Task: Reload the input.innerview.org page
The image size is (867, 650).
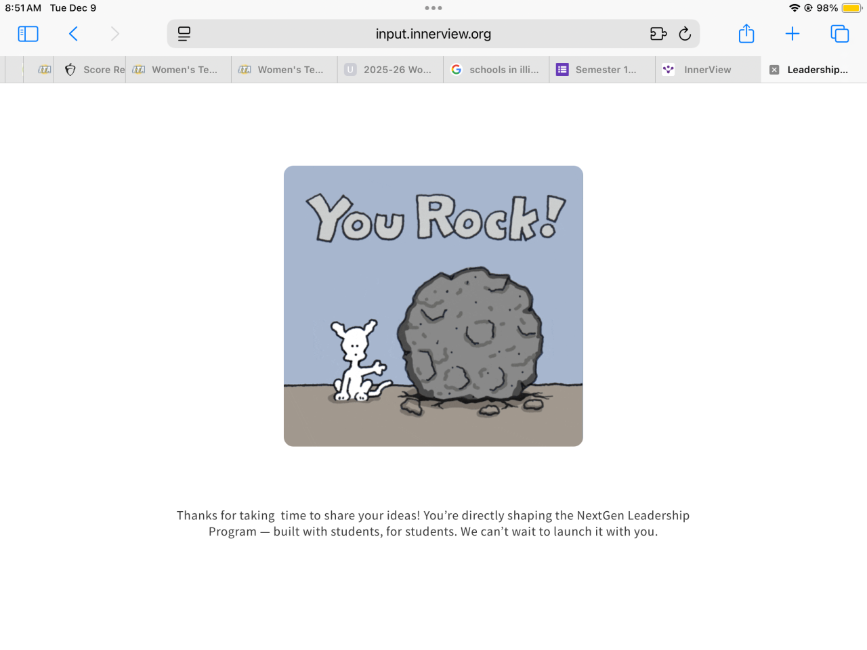Action: click(685, 34)
